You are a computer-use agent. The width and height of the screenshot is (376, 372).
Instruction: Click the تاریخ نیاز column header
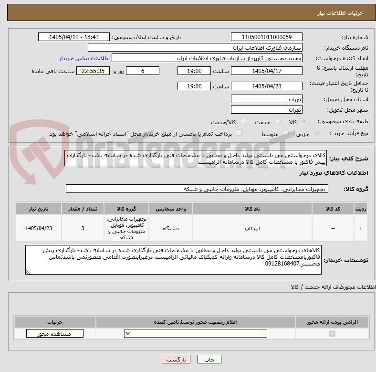[39, 209]
